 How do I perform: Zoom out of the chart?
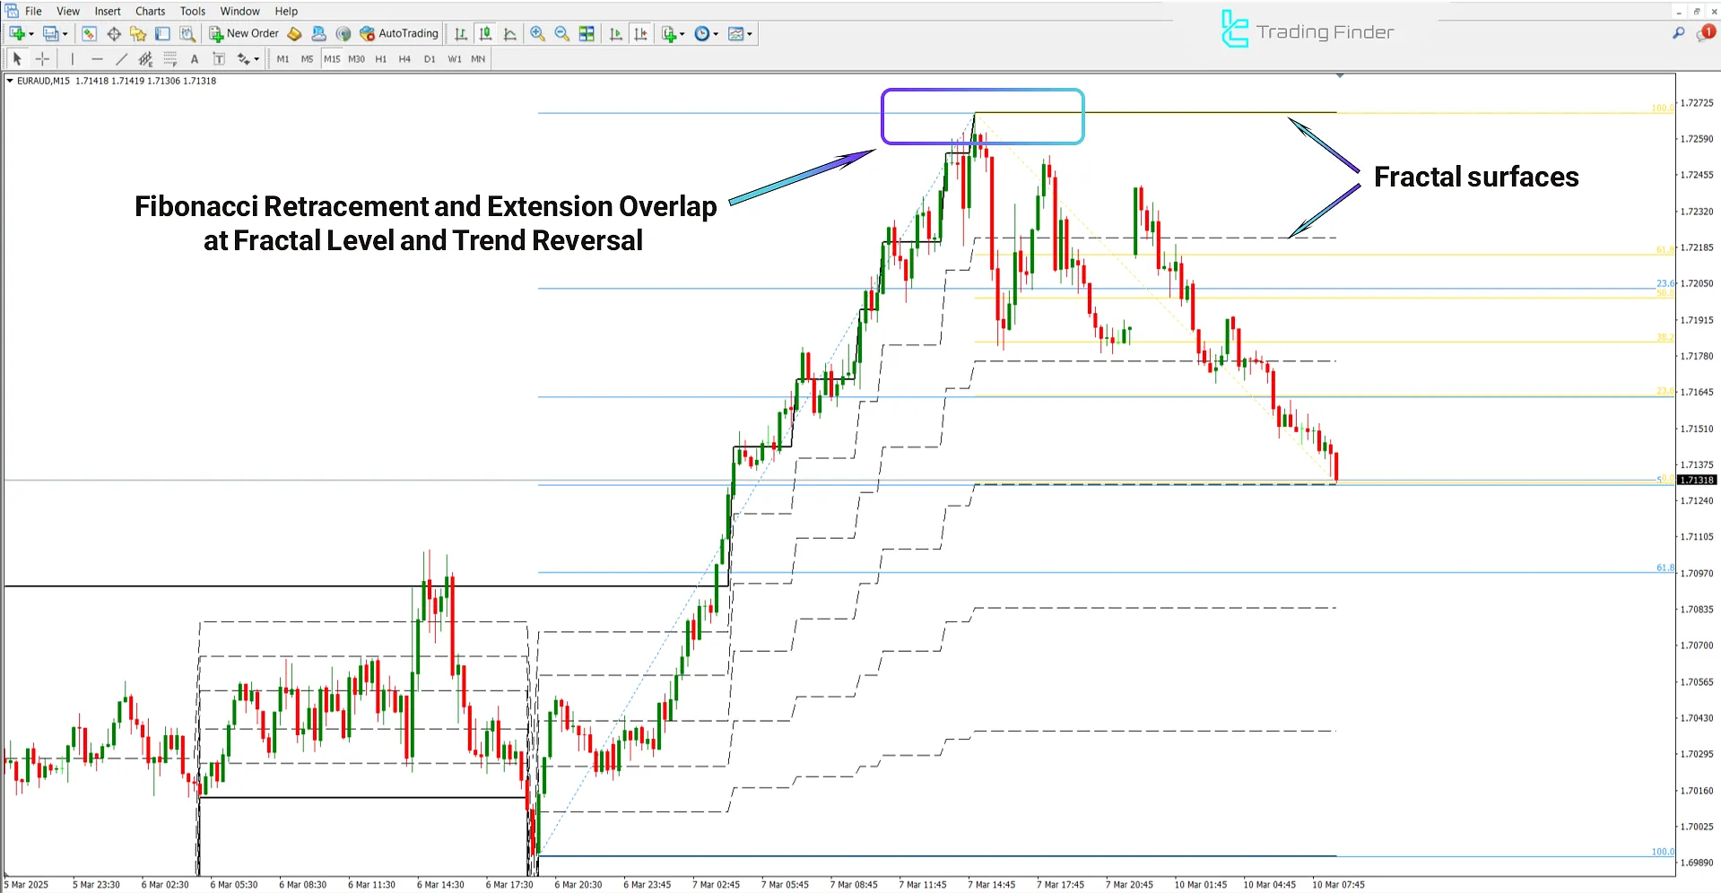tap(561, 33)
